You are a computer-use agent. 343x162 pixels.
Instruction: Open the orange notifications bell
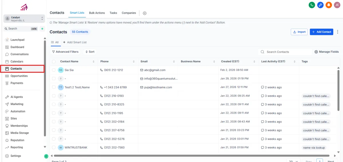329,5
